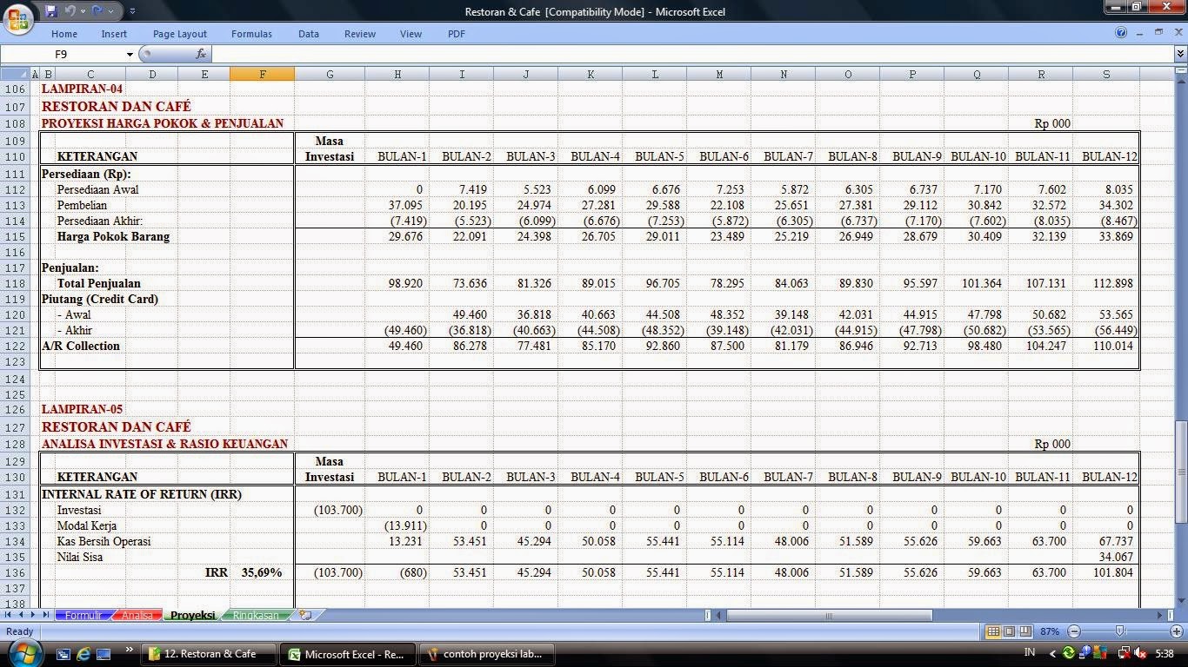Open 12. Restoran & Cafe taskbar button
The width and height of the screenshot is (1188, 667).
(210, 654)
